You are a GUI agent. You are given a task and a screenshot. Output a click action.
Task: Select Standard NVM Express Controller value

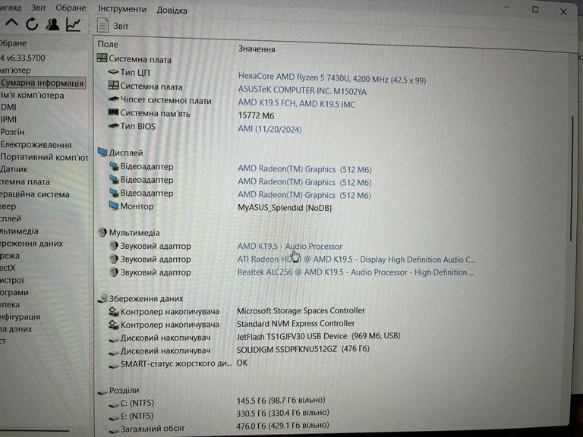295,323
